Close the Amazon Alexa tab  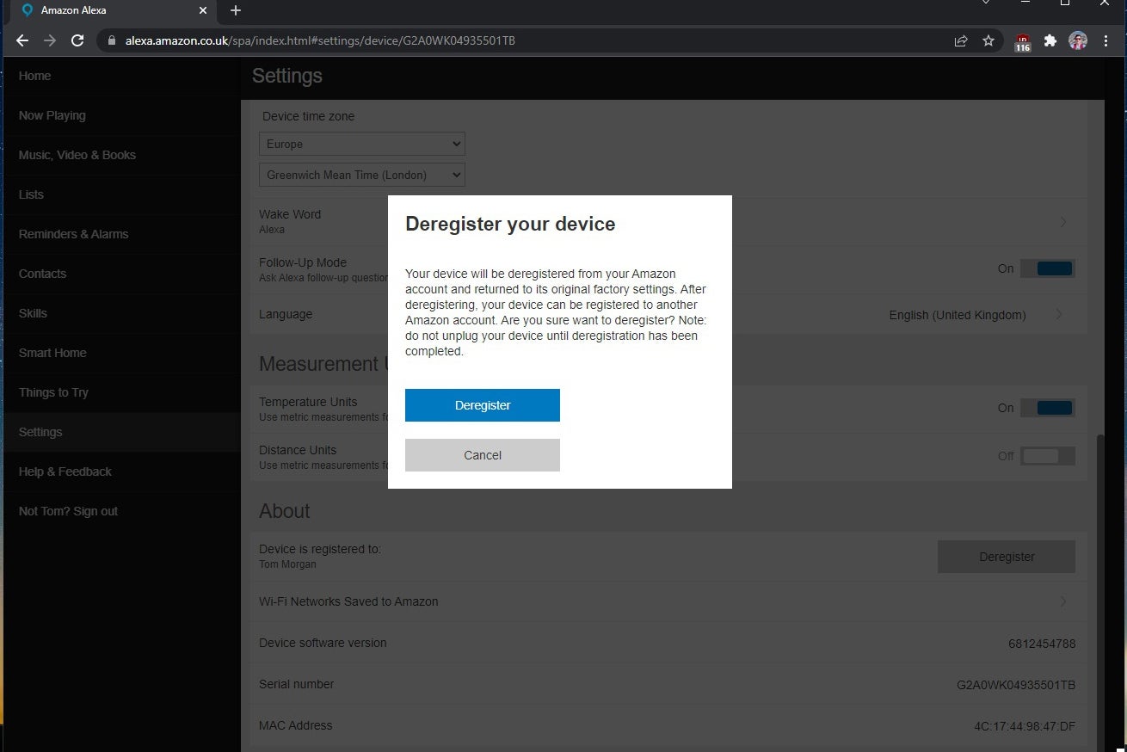tap(203, 10)
